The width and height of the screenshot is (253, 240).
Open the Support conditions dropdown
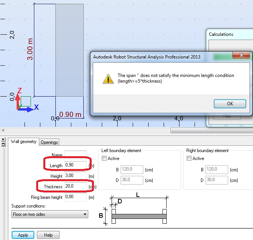50,214
